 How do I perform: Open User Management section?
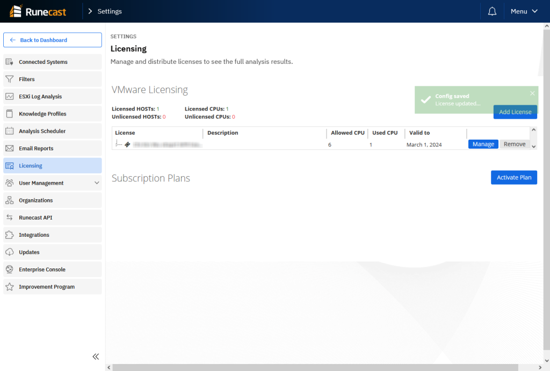coord(53,183)
